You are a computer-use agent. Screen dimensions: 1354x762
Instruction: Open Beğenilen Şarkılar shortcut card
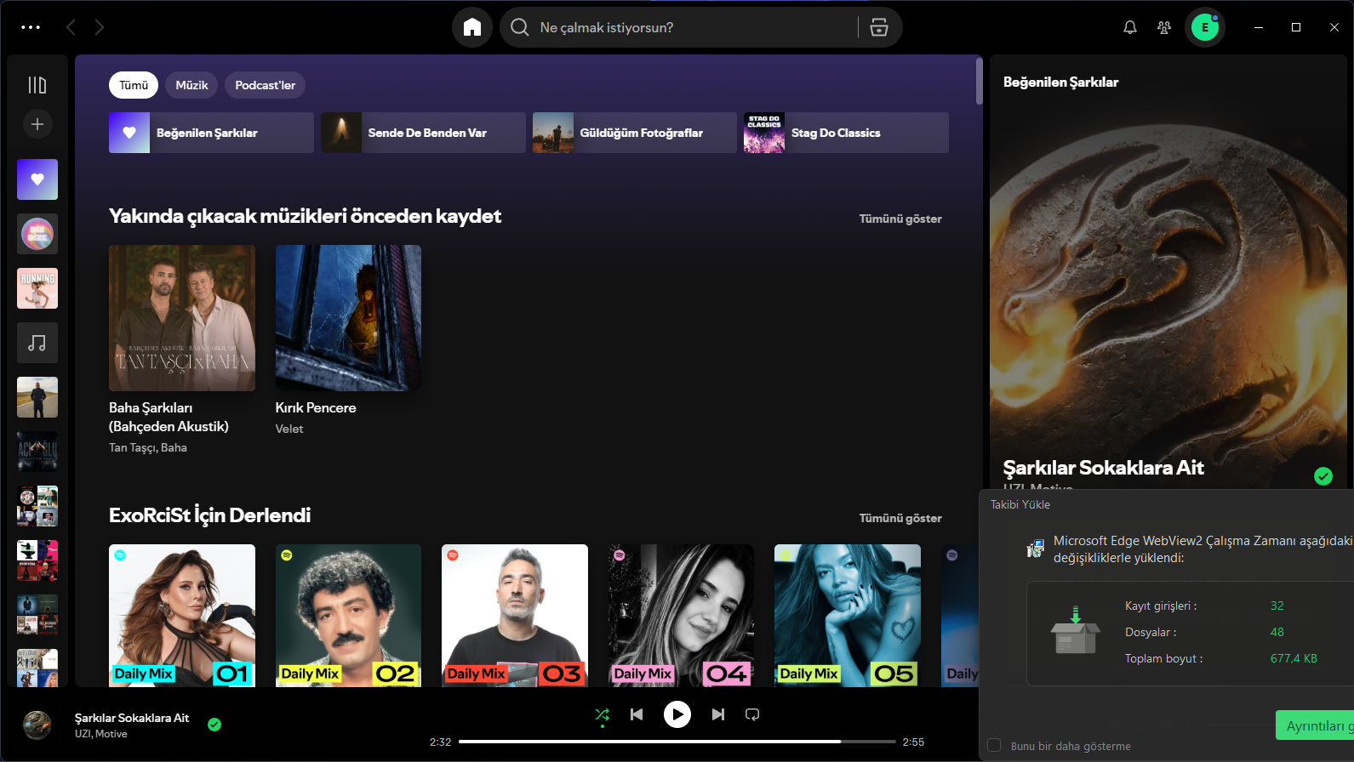[211, 133]
